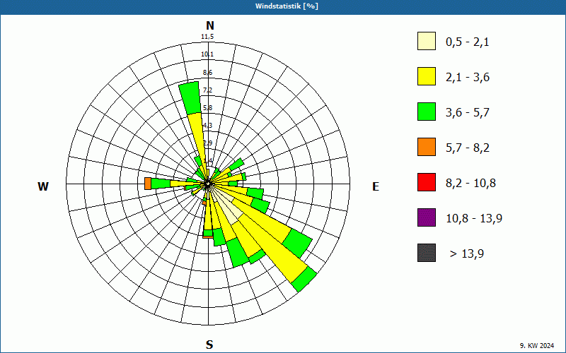
Task: Click the orange 5,7 - 8,2 legend swatch
Action: (427, 147)
